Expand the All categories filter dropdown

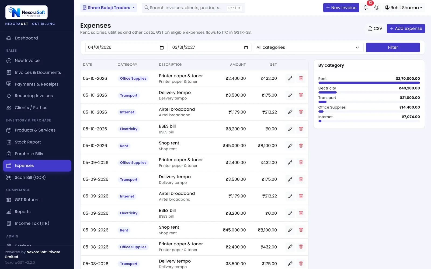(x=308, y=47)
